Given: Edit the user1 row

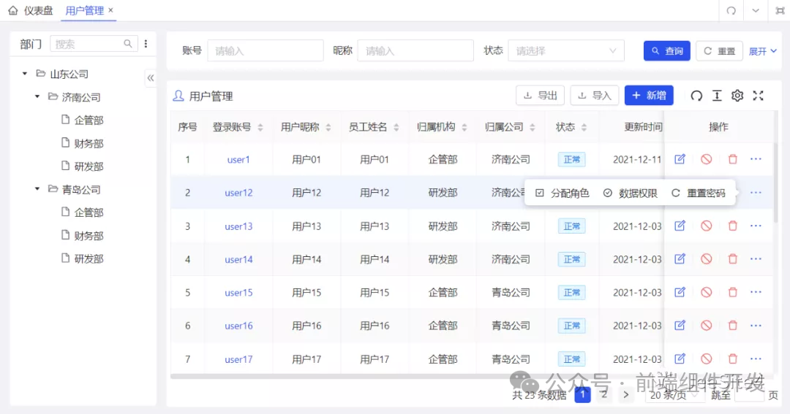Looking at the screenshot, I should click(x=680, y=159).
